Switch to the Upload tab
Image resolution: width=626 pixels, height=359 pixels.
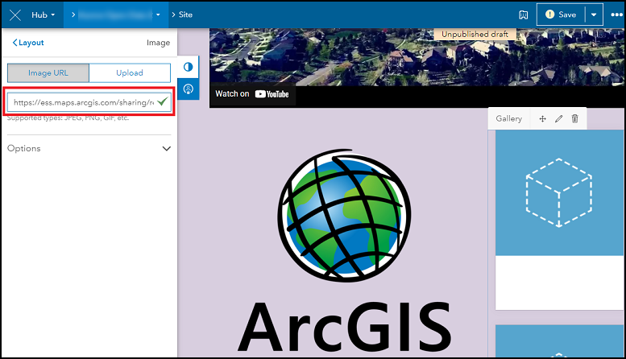(x=130, y=72)
